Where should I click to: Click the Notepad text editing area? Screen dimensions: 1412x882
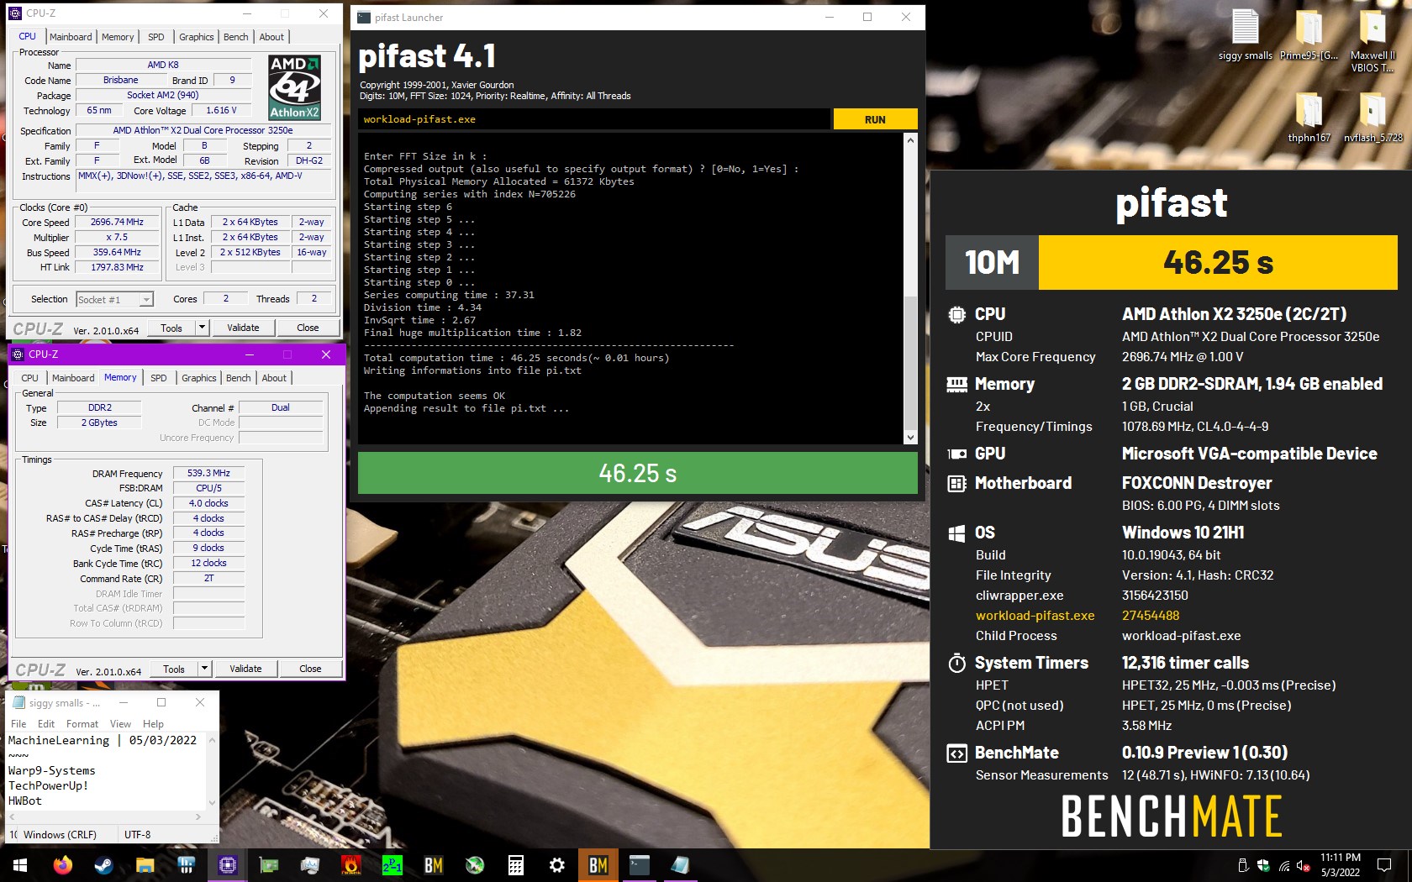pyautogui.click(x=107, y=770)
